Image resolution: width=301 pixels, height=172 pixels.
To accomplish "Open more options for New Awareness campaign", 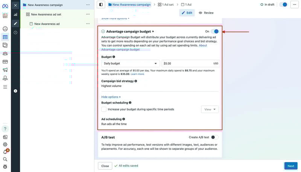I will click(88, 5).
